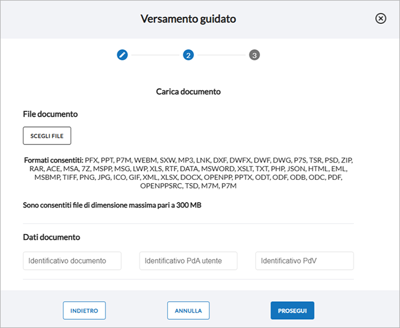Select the Identificativo PdV input box

pos(304,260)
